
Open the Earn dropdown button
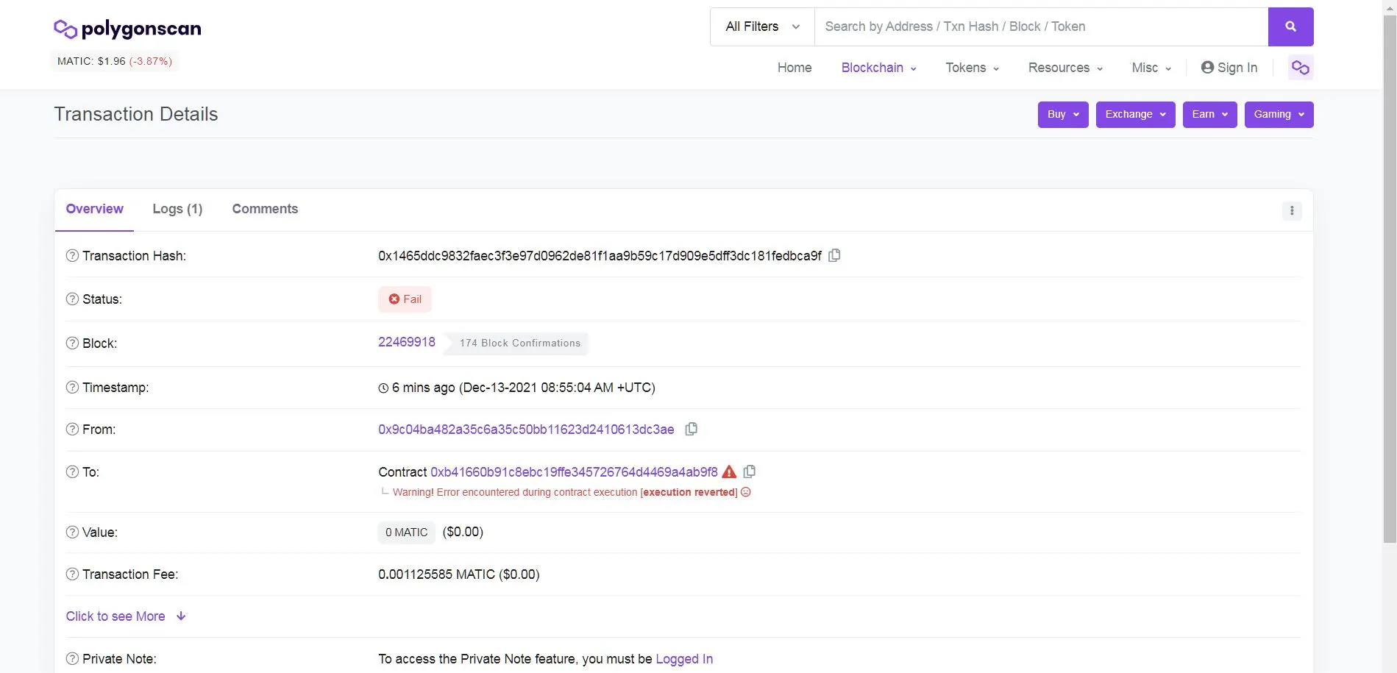pos(1210,115)
